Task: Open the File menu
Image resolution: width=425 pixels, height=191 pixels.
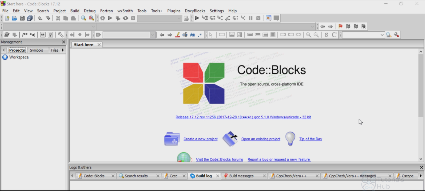Action: pyautogui.click(x=5, y=11)
